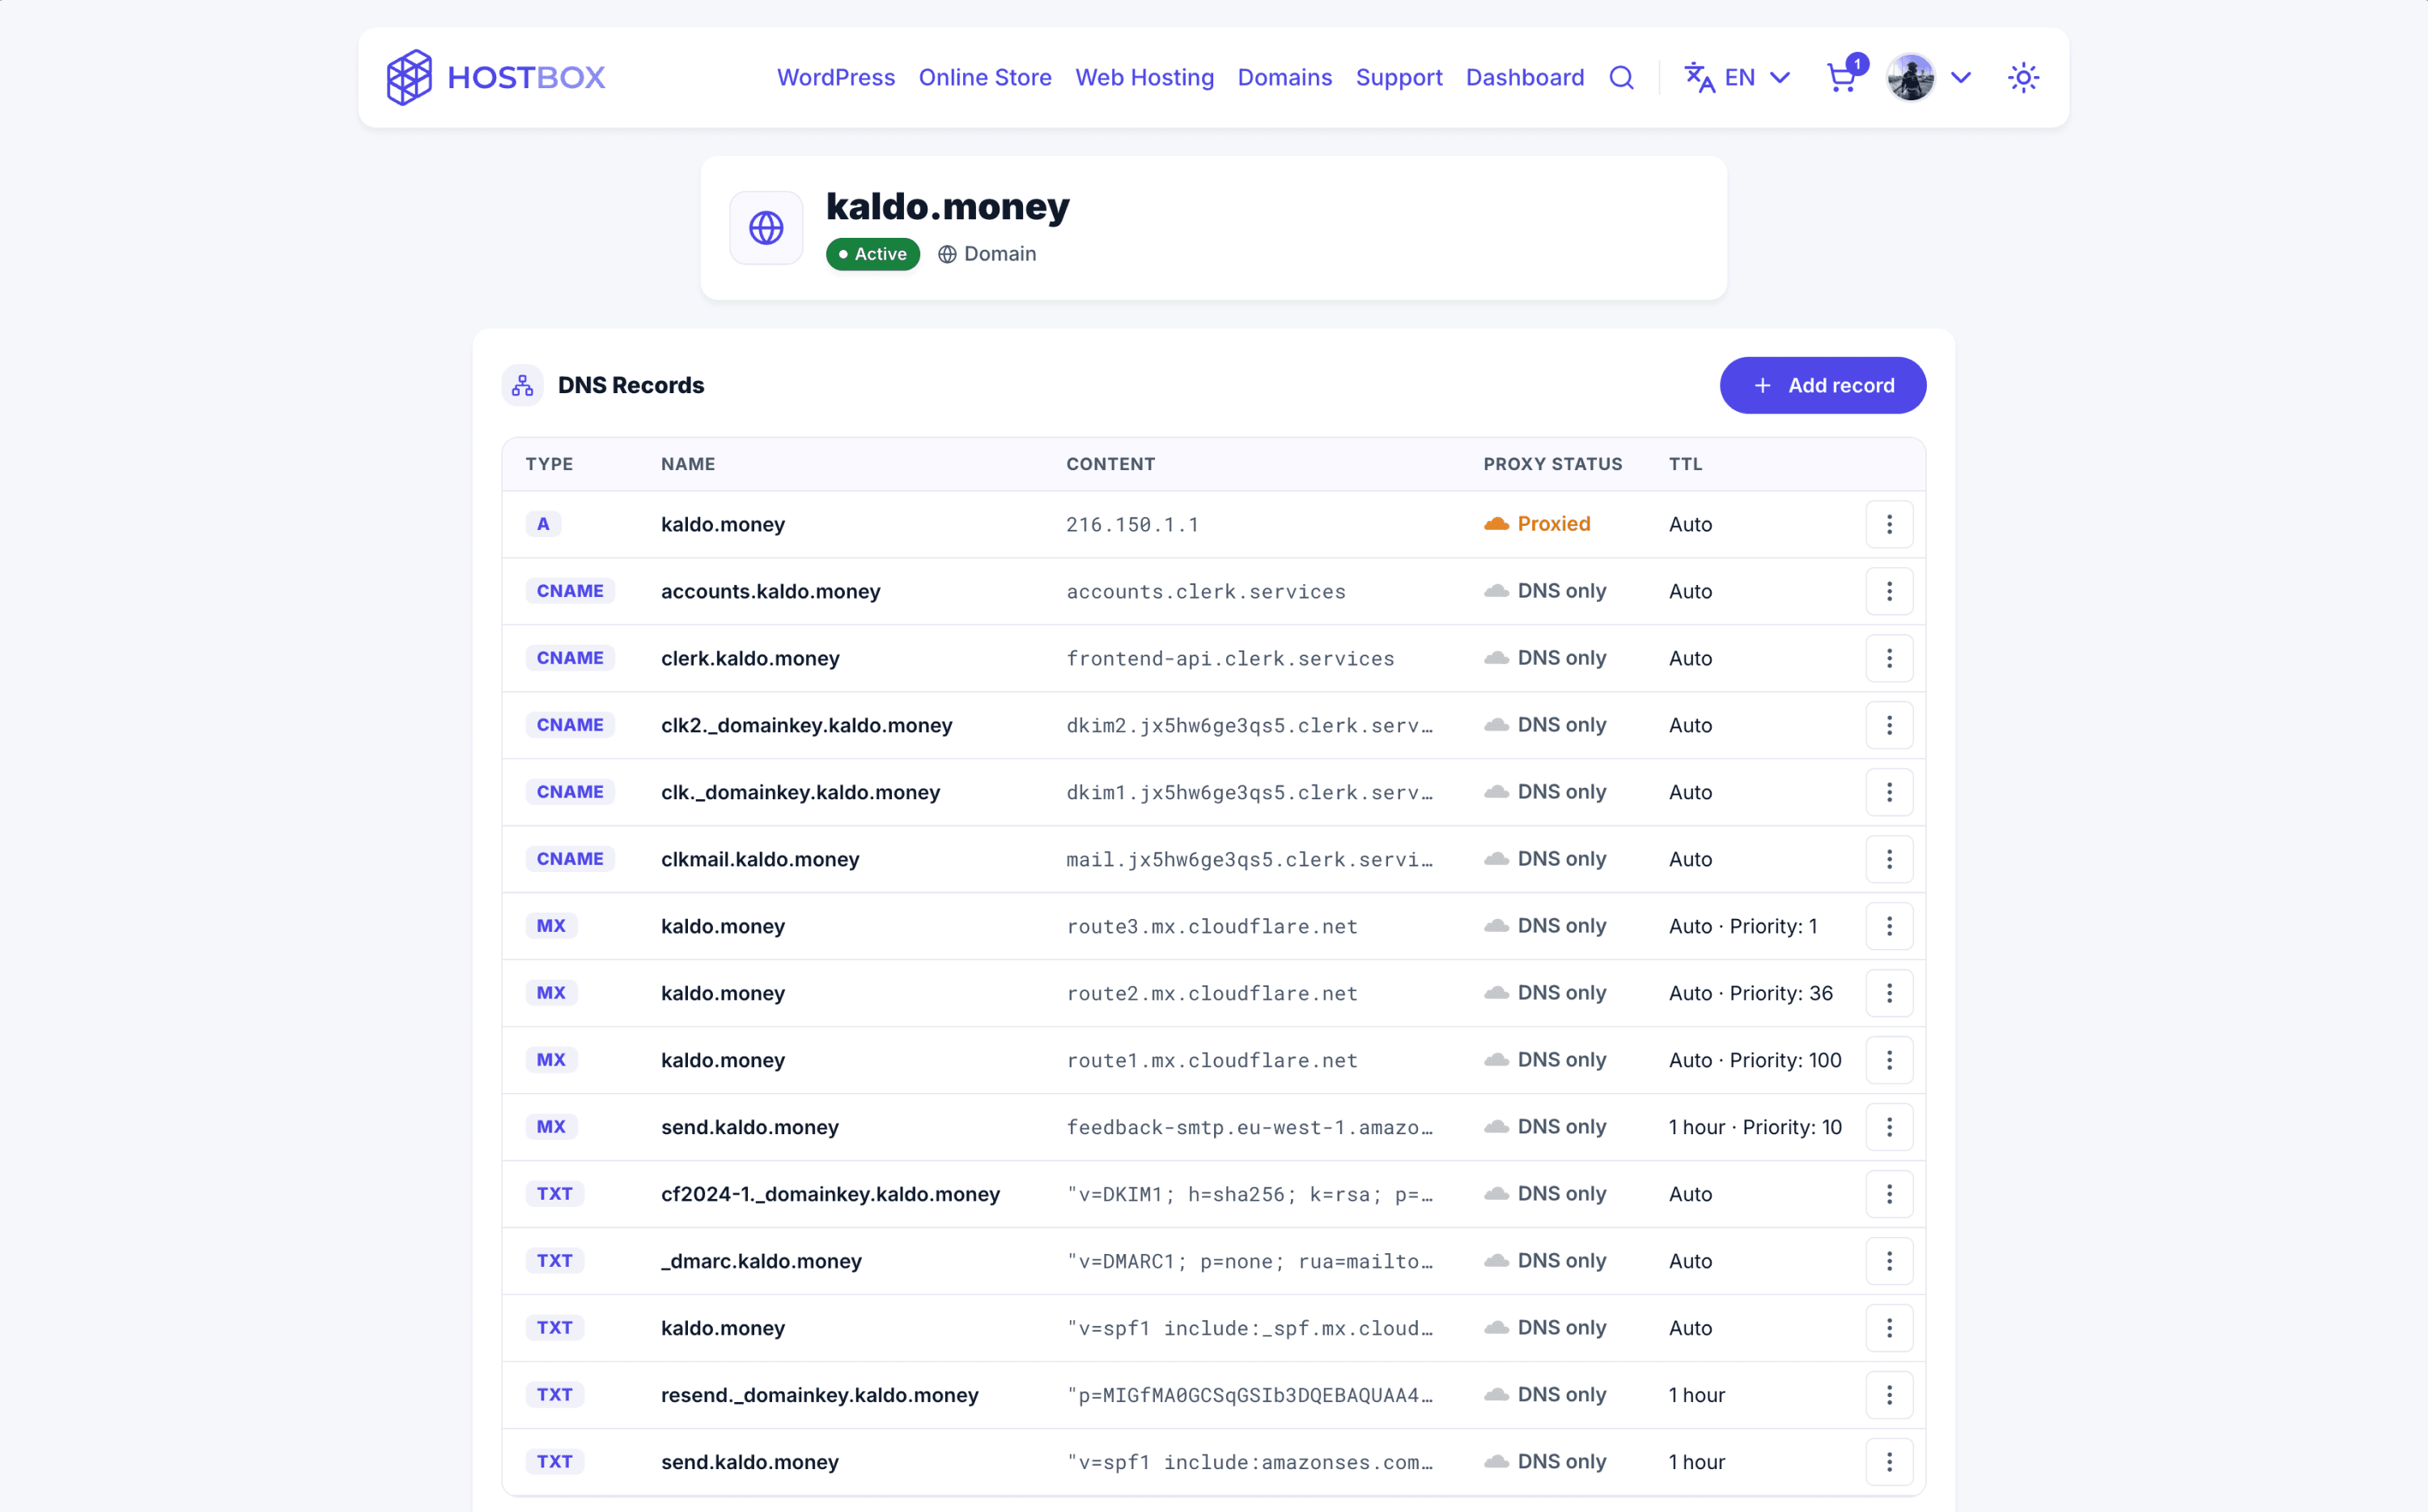Go to Web Hosting menu item
This screenshot has width=2428, height=1512.
click(x=1144, y=78)
